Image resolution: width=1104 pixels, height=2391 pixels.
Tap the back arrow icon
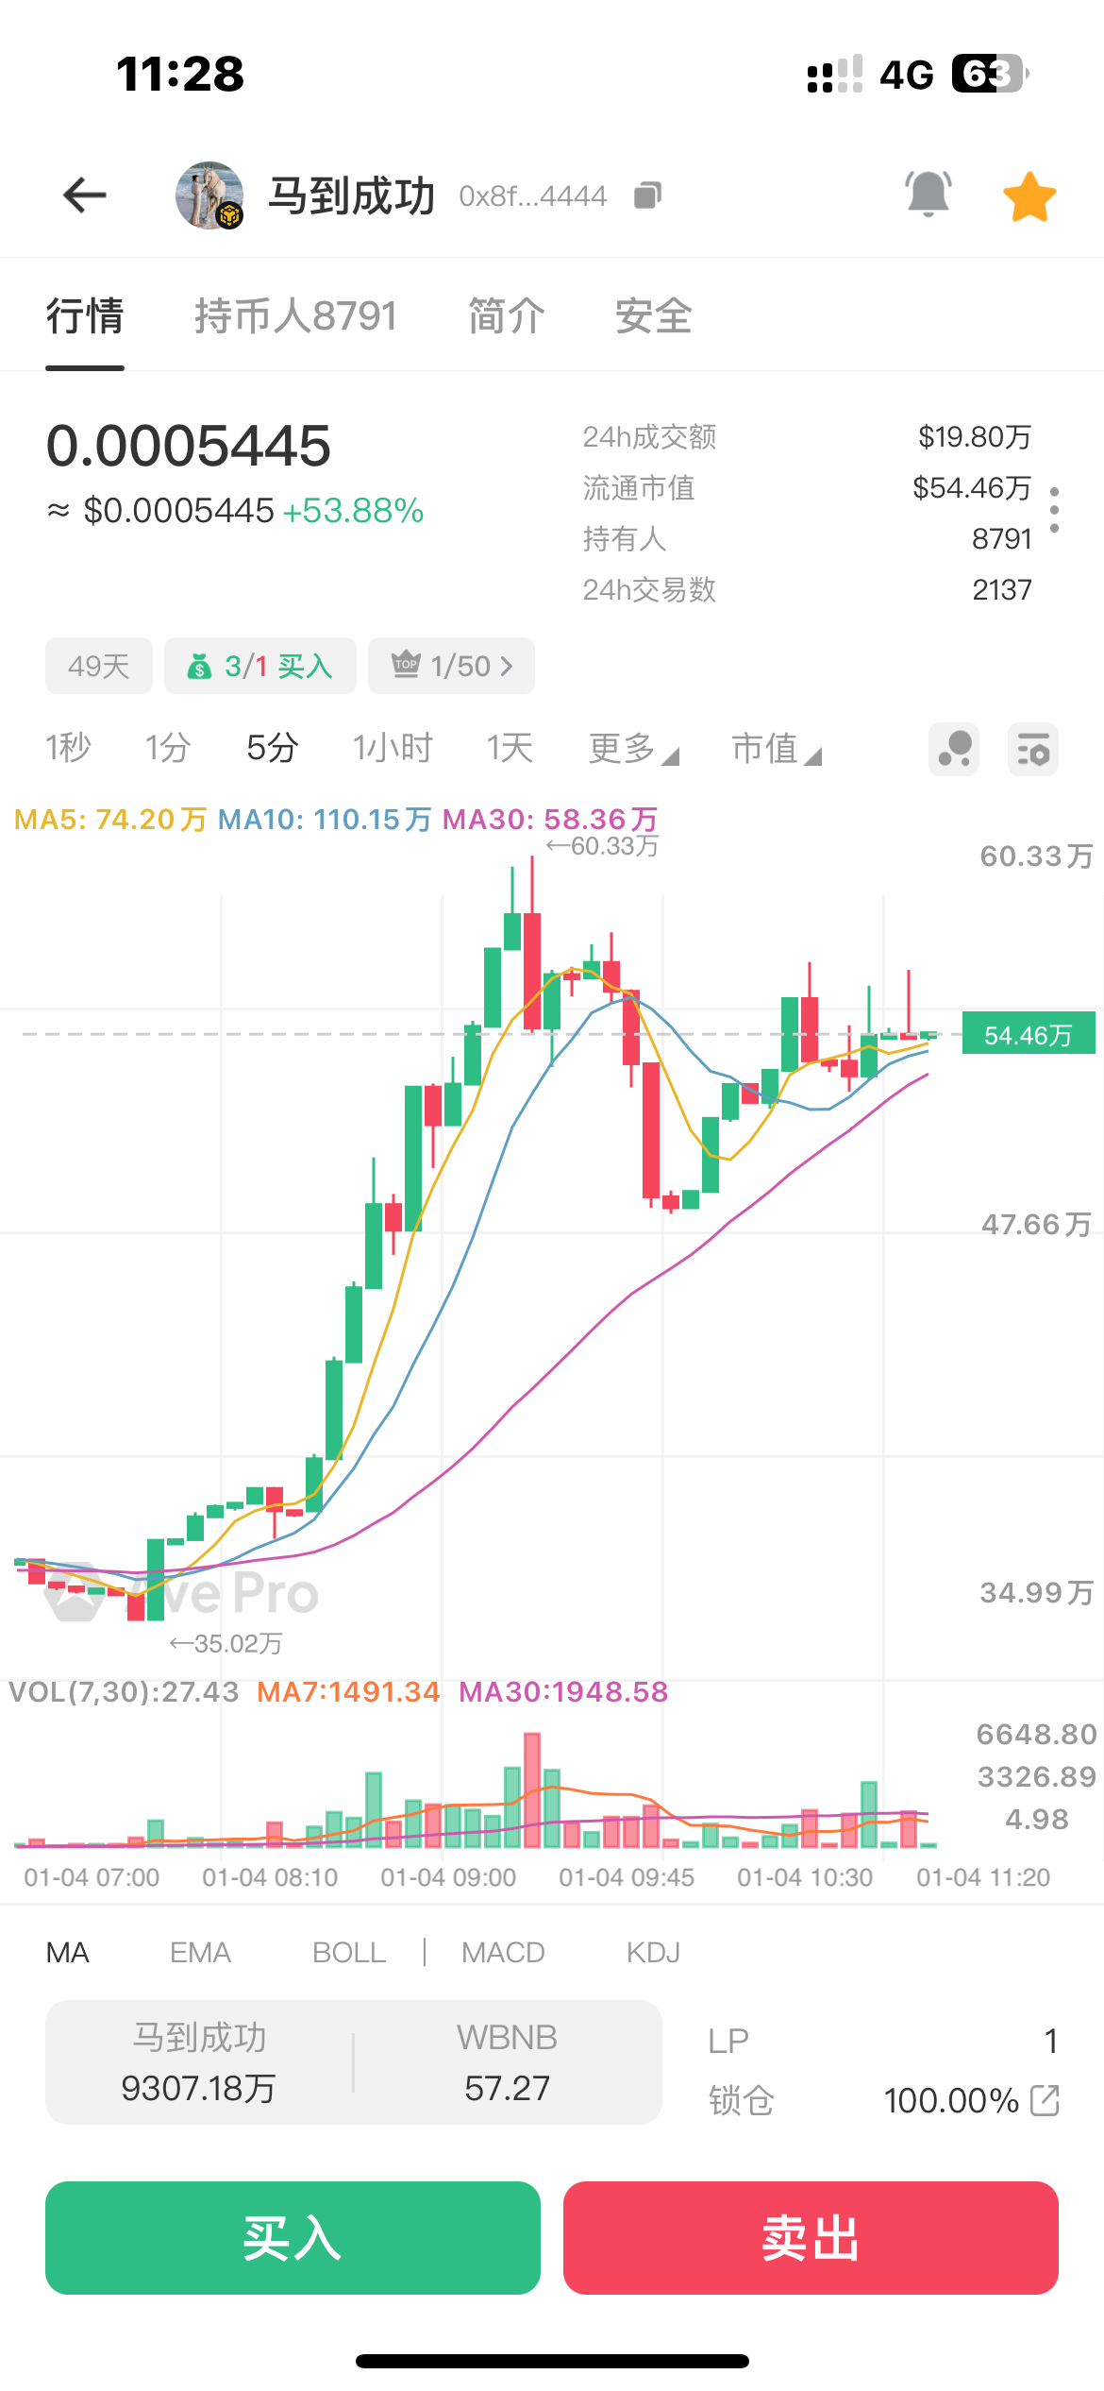pyautogui.click(x=85, y=195)
